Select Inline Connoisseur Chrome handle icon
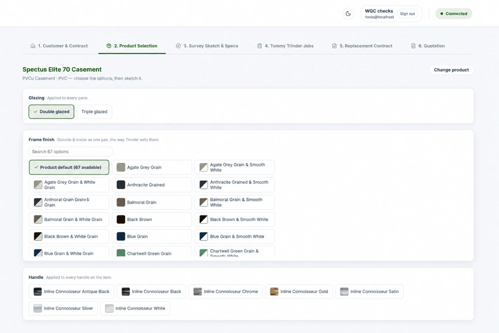This screenshot has height=333, width=499. pyautogui.click(x=198, y=292)
